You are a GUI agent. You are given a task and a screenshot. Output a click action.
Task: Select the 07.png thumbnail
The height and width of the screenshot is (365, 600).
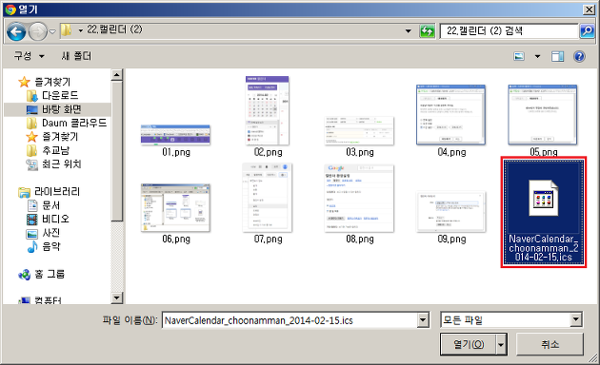point(267,198)
